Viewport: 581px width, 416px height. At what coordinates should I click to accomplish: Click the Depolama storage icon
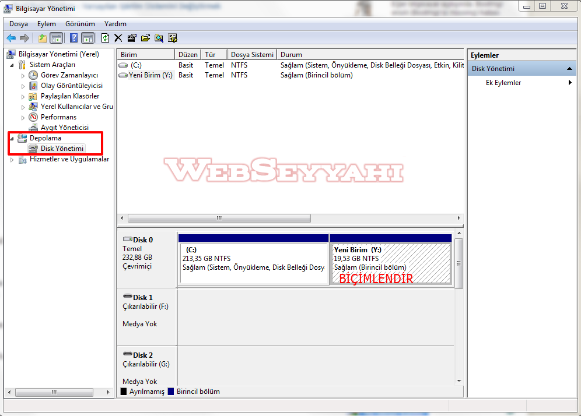pyautogui.click(x=23, y=138)
